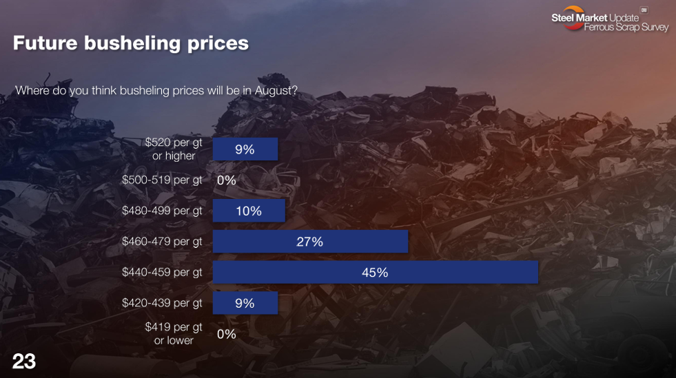Select the $500-519 per gt label
Image resolution: width=676 pixels, height=378 pixels.
point(162,180)
